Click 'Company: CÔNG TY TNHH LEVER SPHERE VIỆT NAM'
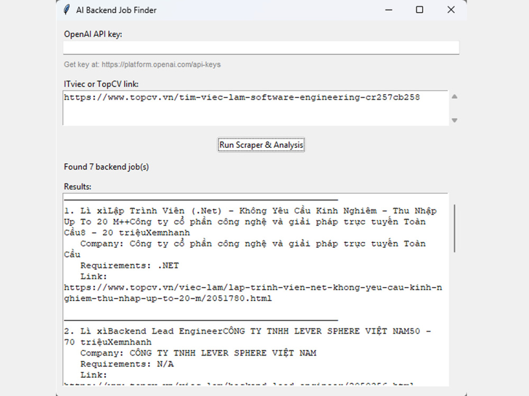 (198, 353)
